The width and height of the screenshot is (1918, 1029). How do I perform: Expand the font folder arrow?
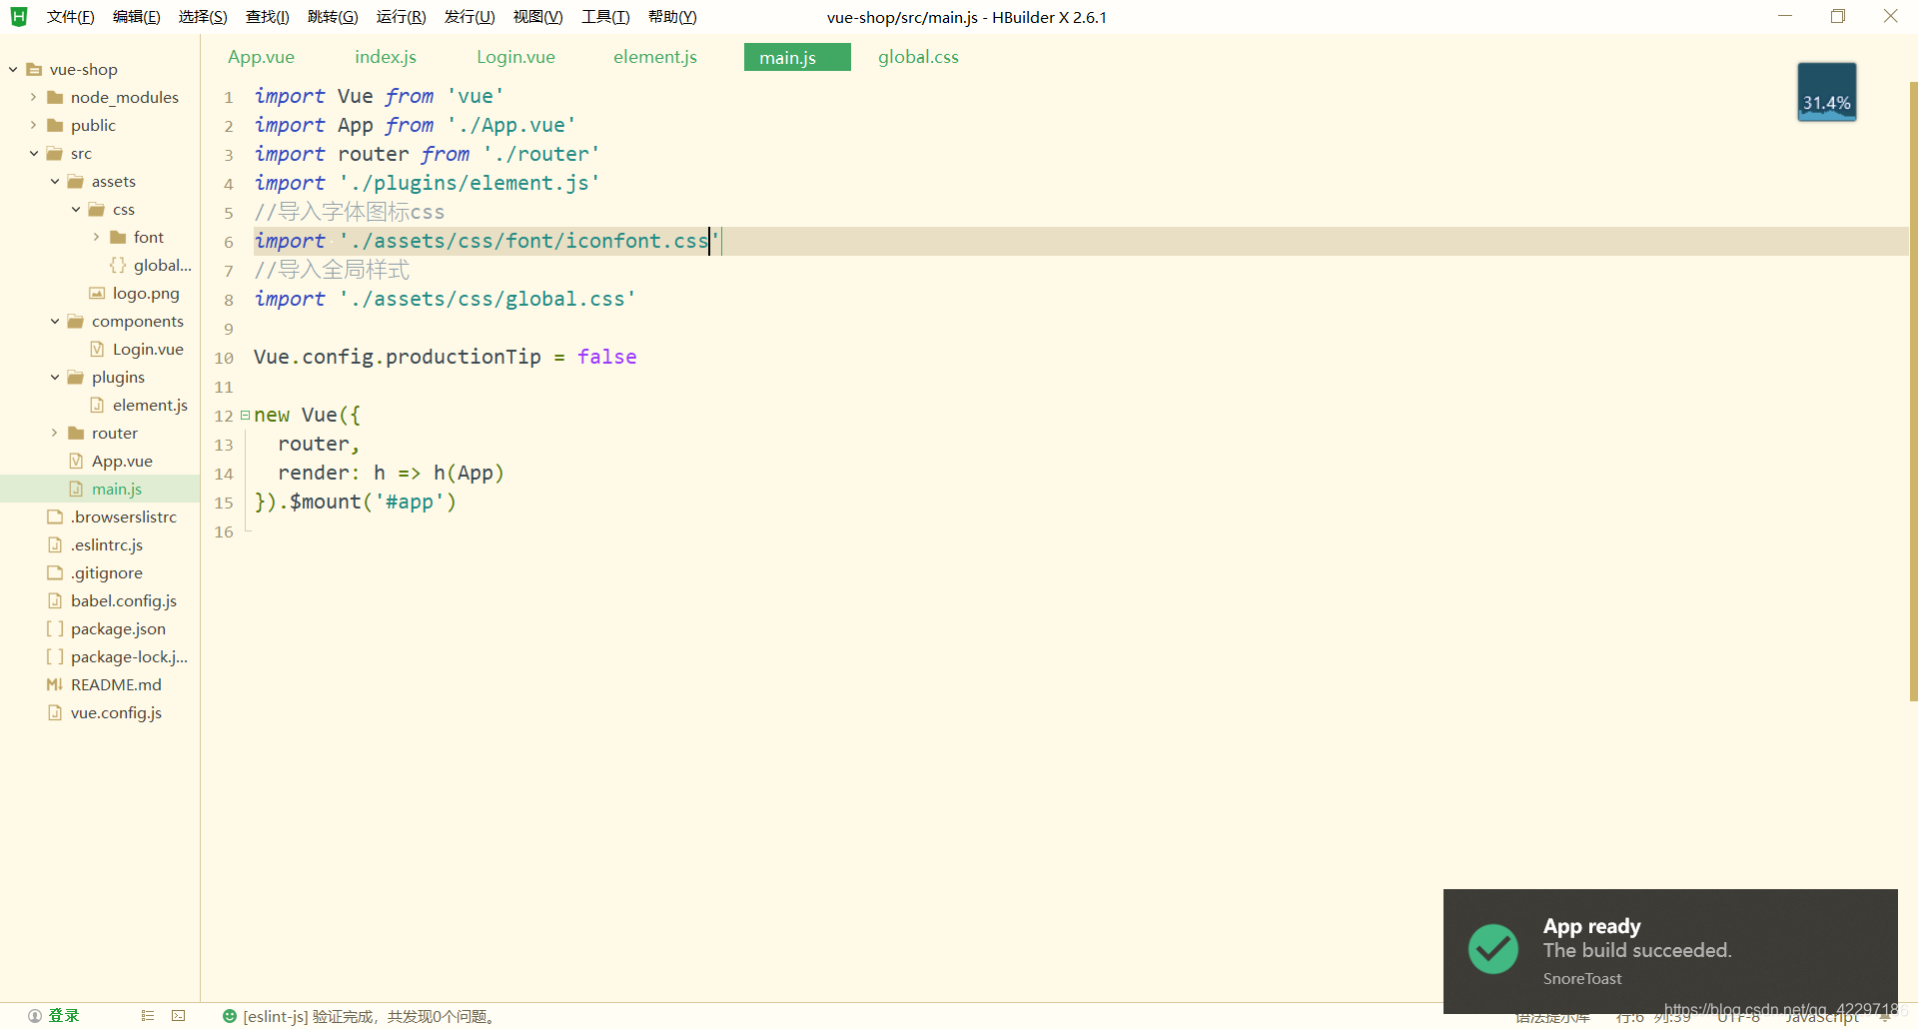[96, 237]
